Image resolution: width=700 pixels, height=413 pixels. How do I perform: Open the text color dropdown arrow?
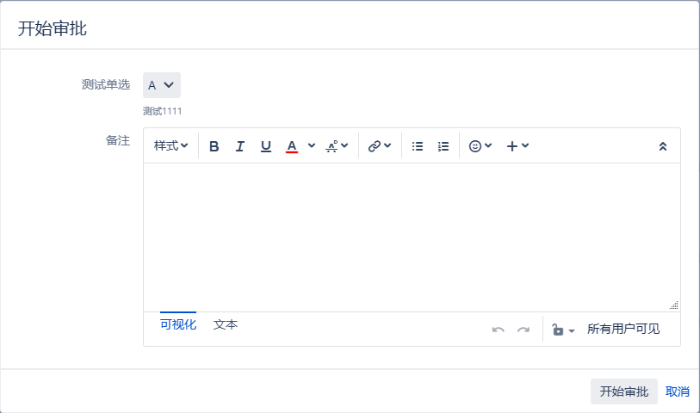[312, 146]
